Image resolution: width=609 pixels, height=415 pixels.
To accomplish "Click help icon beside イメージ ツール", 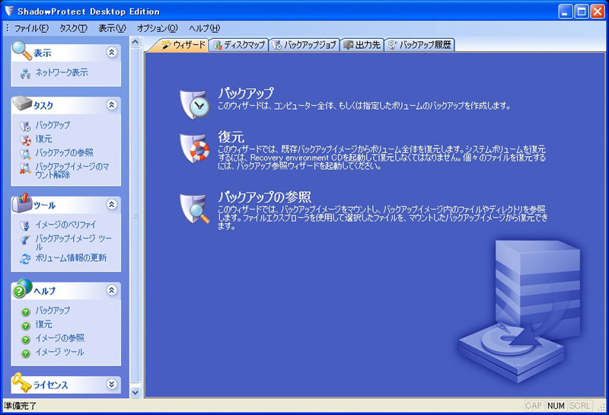I will [x=26, y=353].
